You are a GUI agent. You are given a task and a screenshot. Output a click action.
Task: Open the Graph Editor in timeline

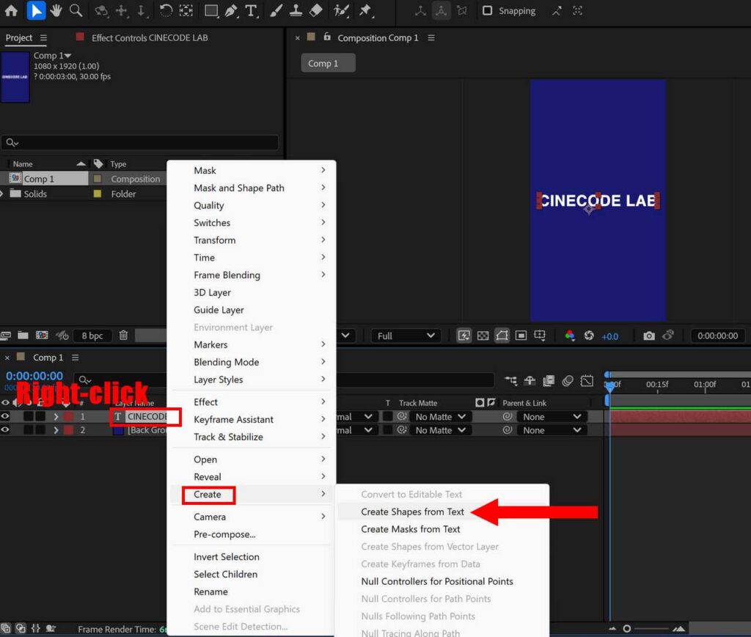click(587, 381)
